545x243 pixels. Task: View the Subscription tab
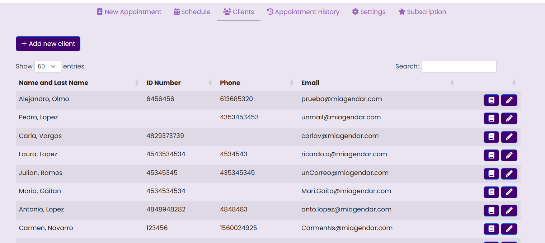click(x=422, y=12)
